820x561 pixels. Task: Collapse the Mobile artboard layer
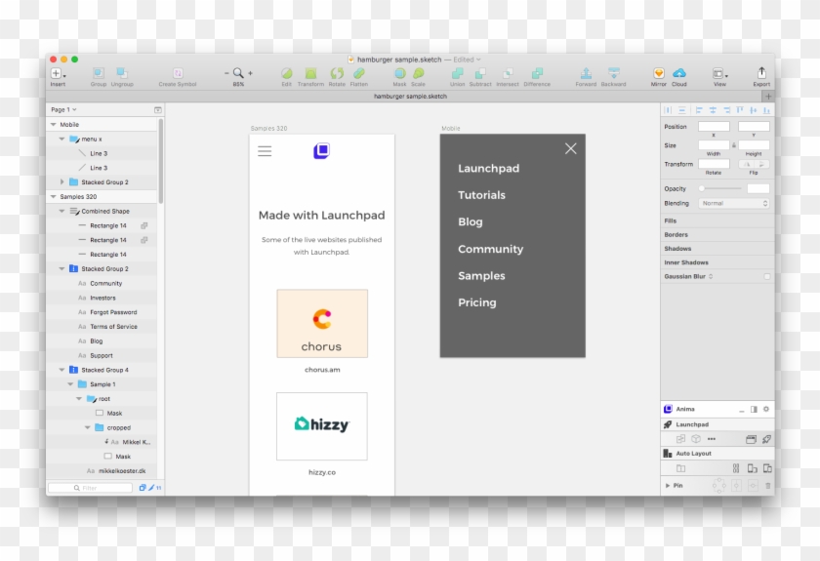tap(54, 125)
